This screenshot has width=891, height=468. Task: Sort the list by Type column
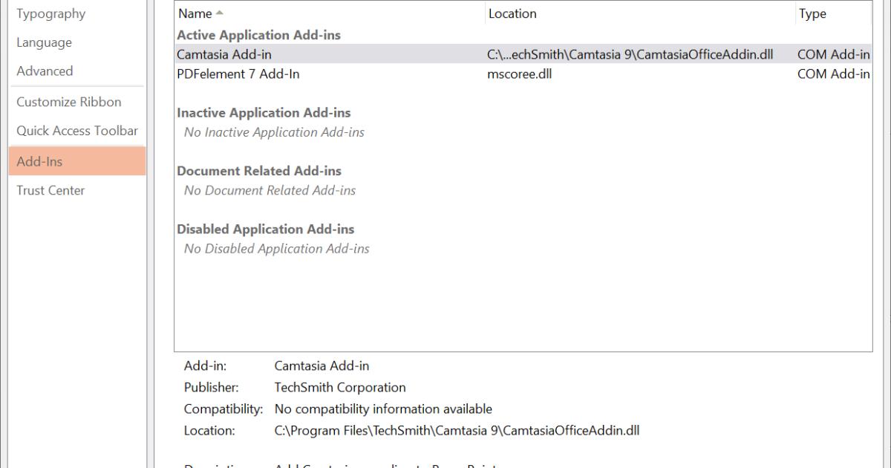click(x=812, y=14)
